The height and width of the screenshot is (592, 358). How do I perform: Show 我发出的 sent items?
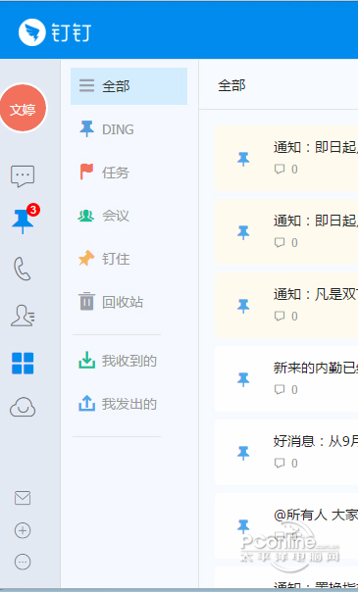click(117, 404)
